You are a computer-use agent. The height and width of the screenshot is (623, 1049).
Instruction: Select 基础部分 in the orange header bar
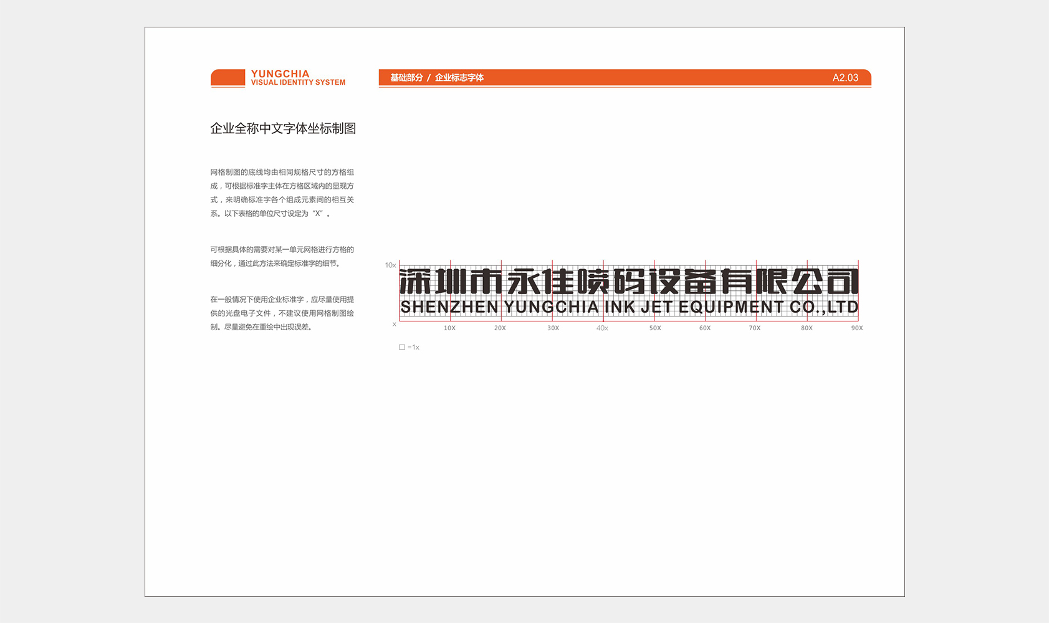(x=406, y=78)
